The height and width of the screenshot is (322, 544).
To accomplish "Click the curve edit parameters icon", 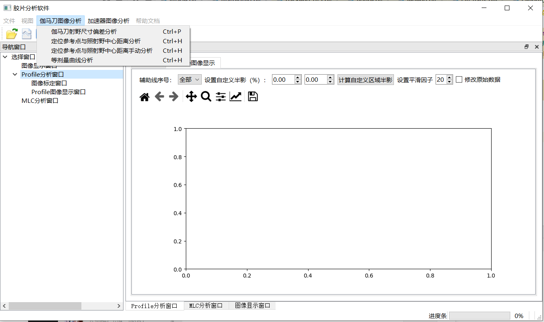I will pyautogui.click(x=235, y=96).
